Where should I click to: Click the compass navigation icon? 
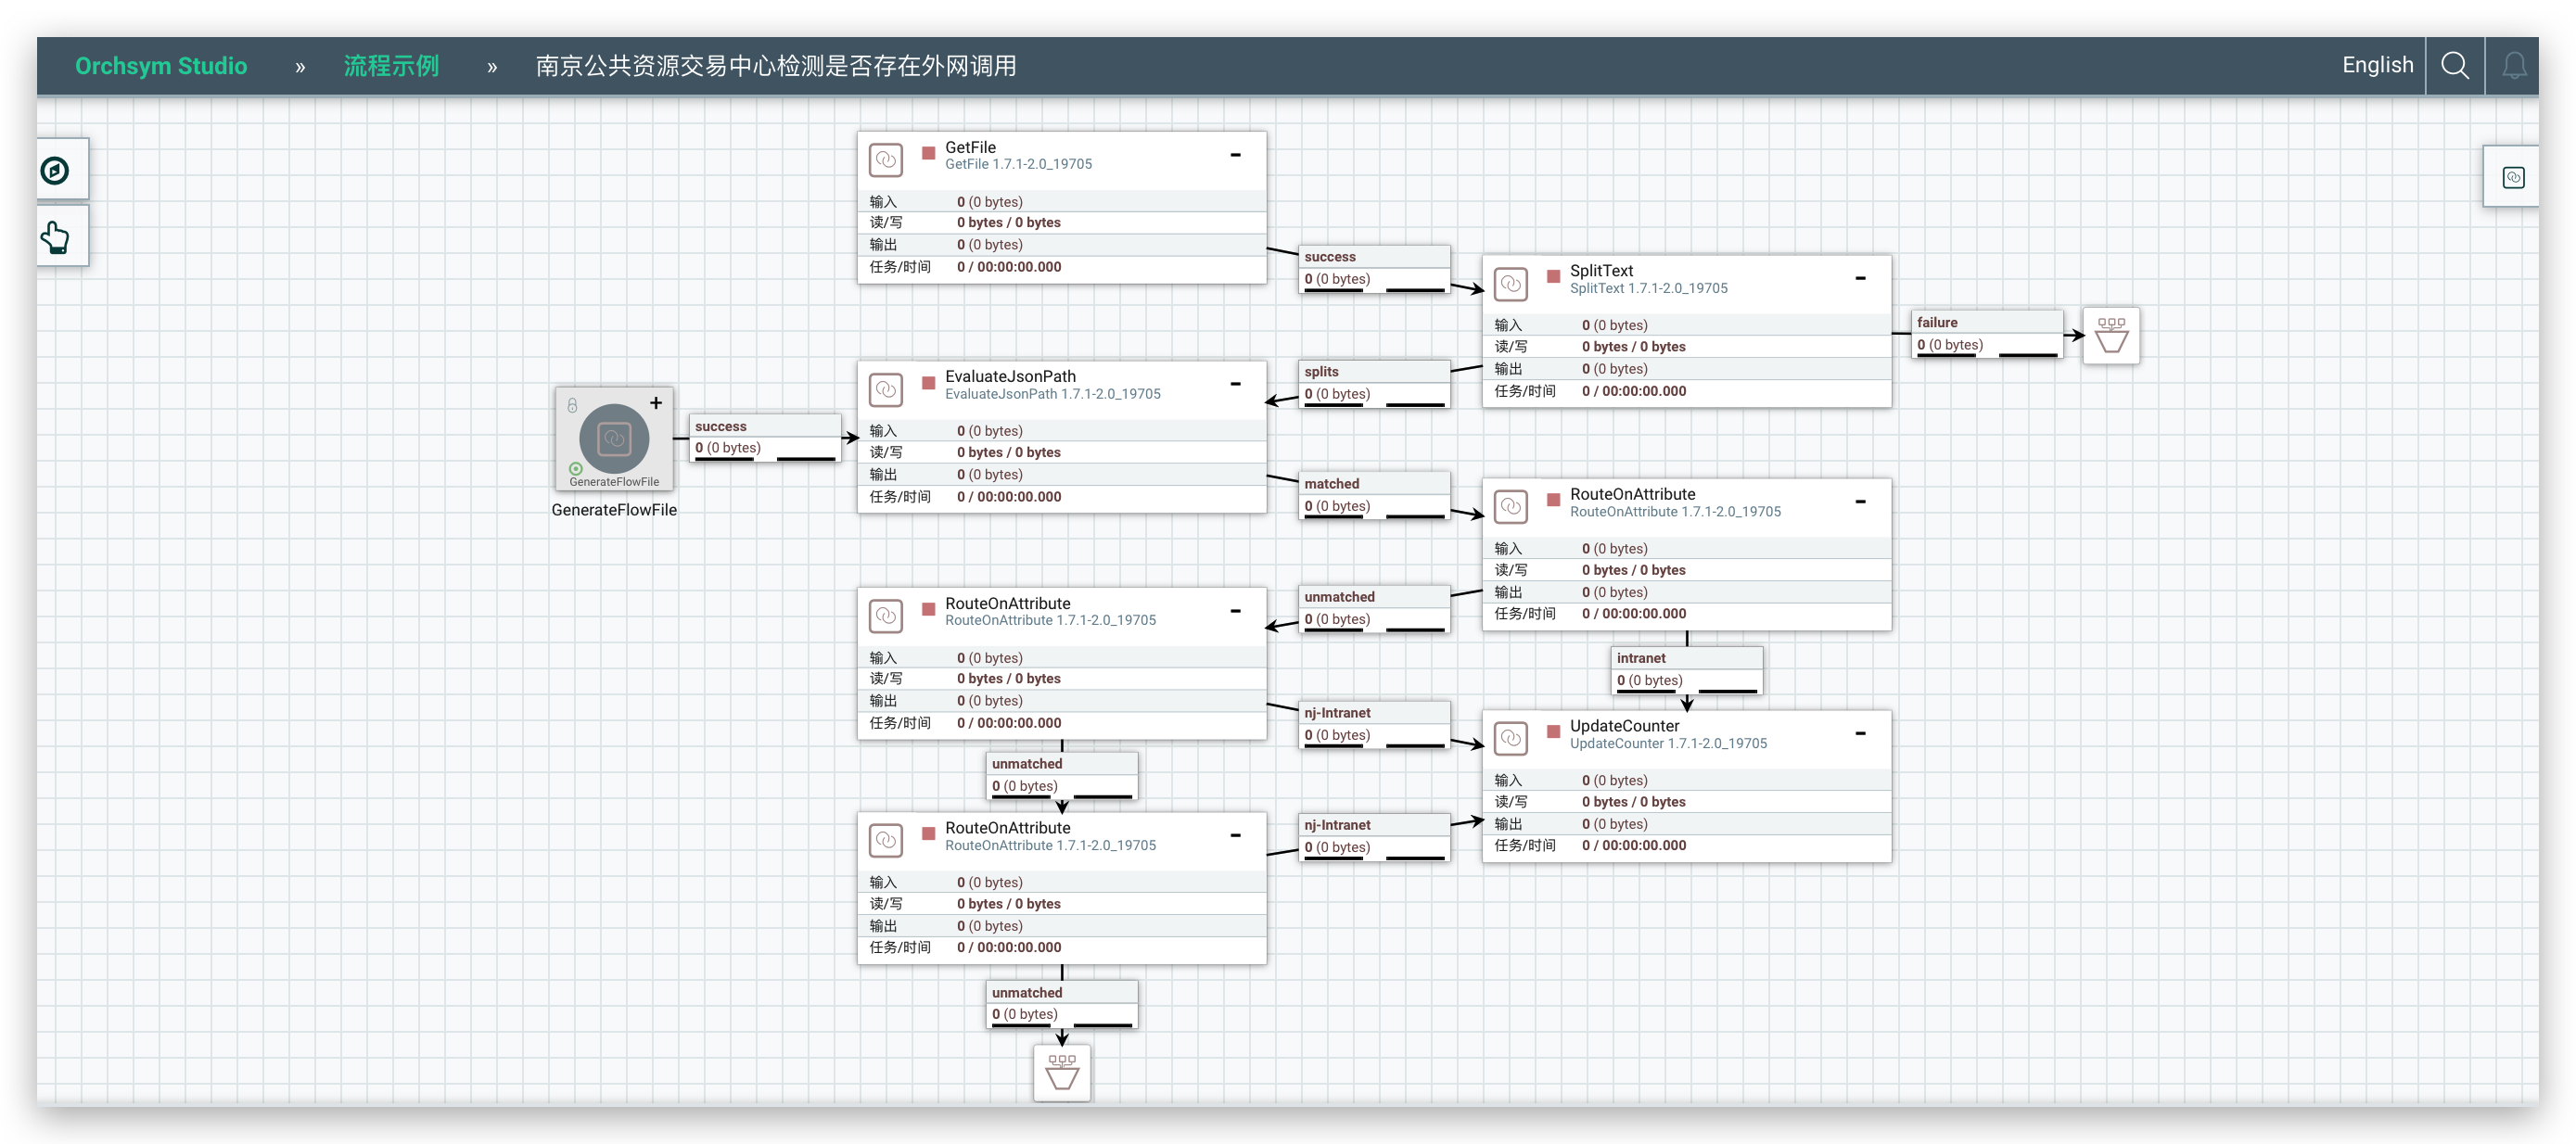(x=56, y=170)
